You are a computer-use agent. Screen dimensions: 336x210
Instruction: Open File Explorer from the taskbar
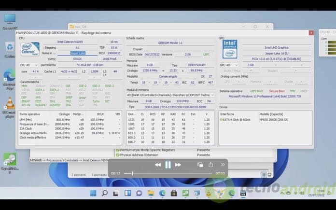[x=151, y=193]
